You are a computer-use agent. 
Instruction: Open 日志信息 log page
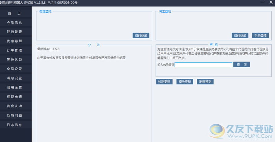tap(14, 125)
